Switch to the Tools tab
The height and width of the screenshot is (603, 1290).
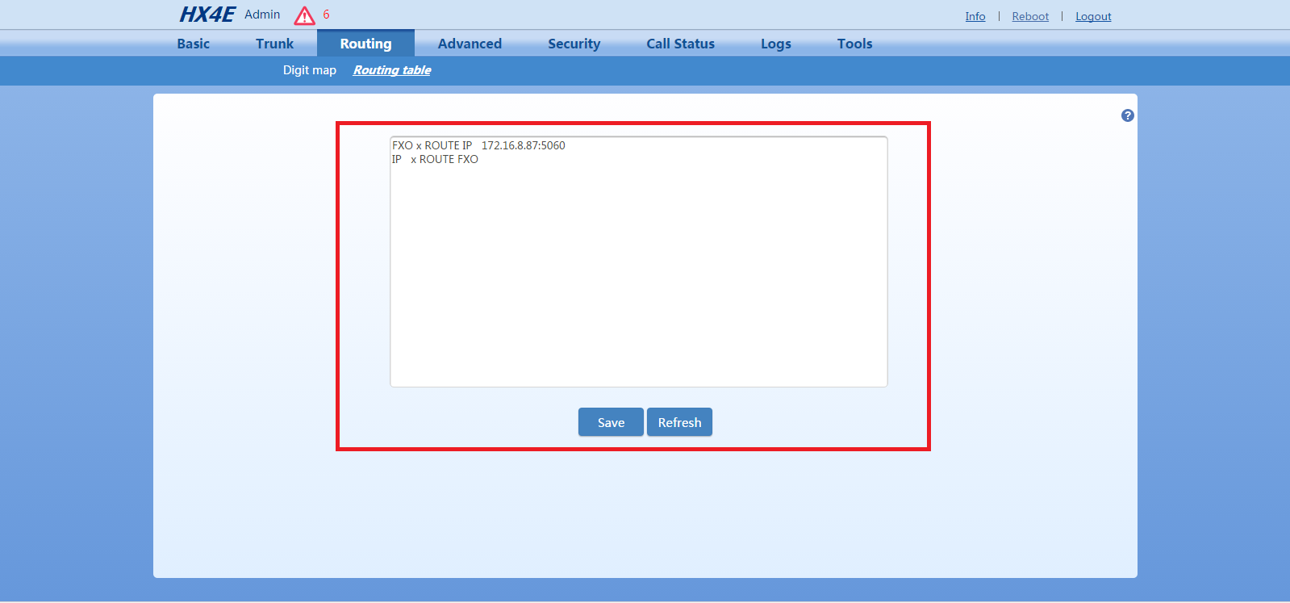pyautogui.click(x=854, y=44)
